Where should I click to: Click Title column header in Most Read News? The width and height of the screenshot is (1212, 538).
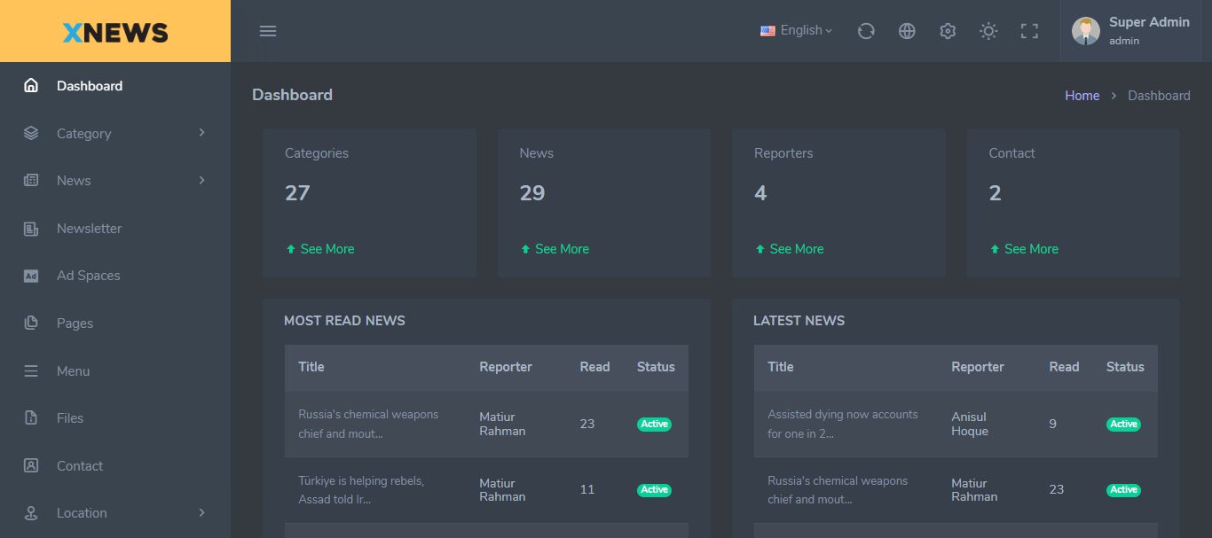(311, 367)
